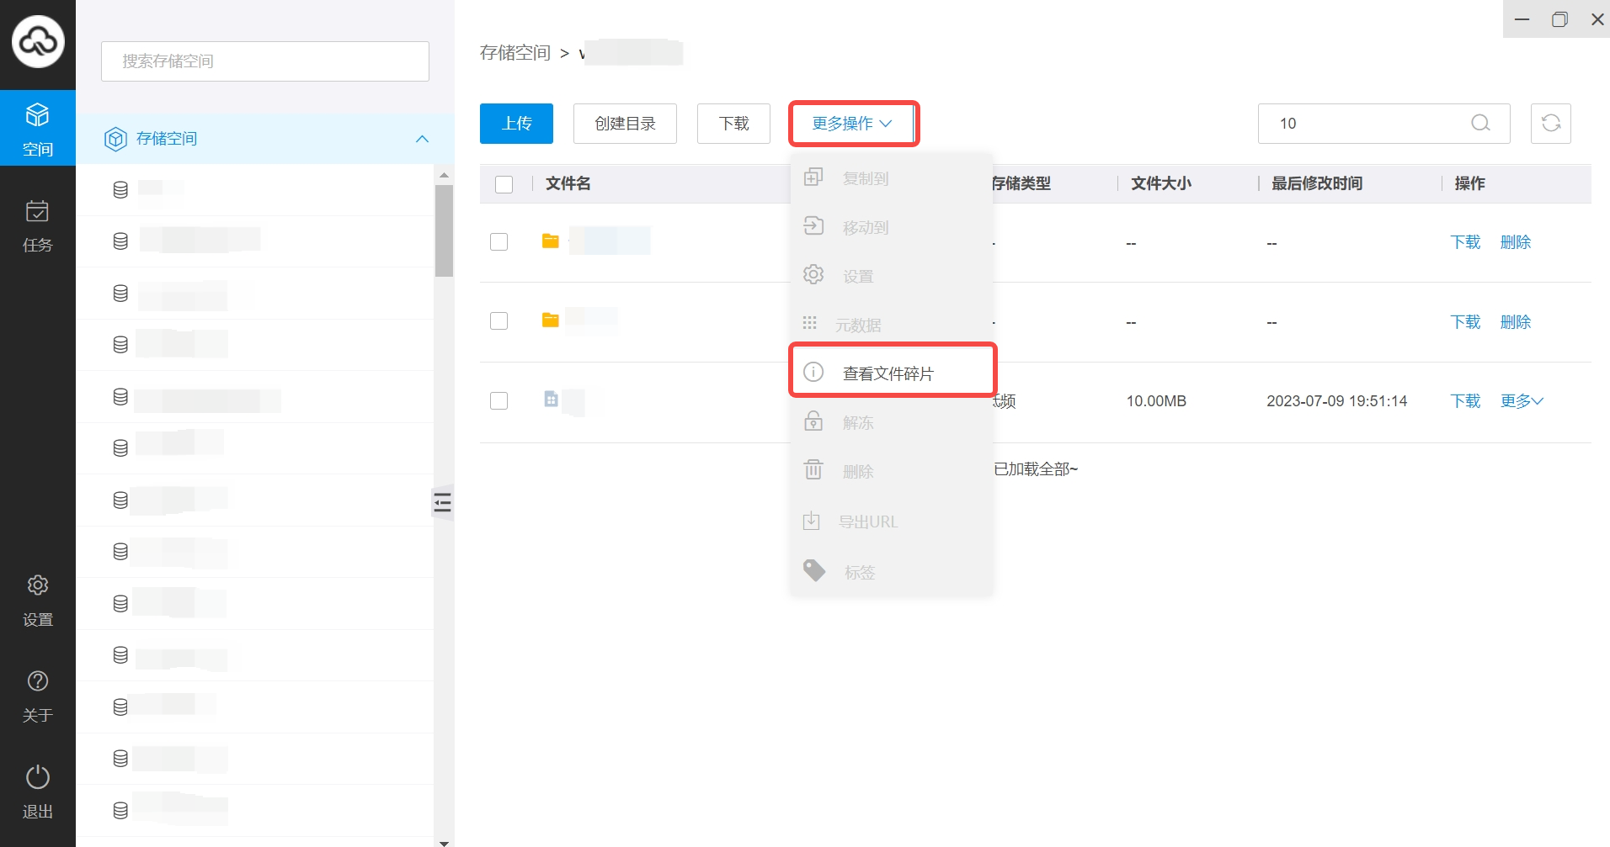Click the 设置 gear icon in menu
Viewport: 1610px width, 847px height.
pos(813,274)
